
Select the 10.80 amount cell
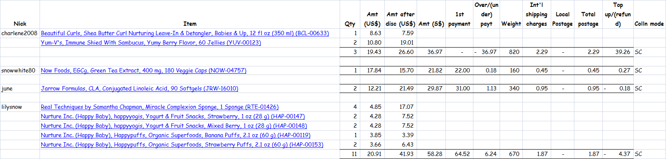372,42
